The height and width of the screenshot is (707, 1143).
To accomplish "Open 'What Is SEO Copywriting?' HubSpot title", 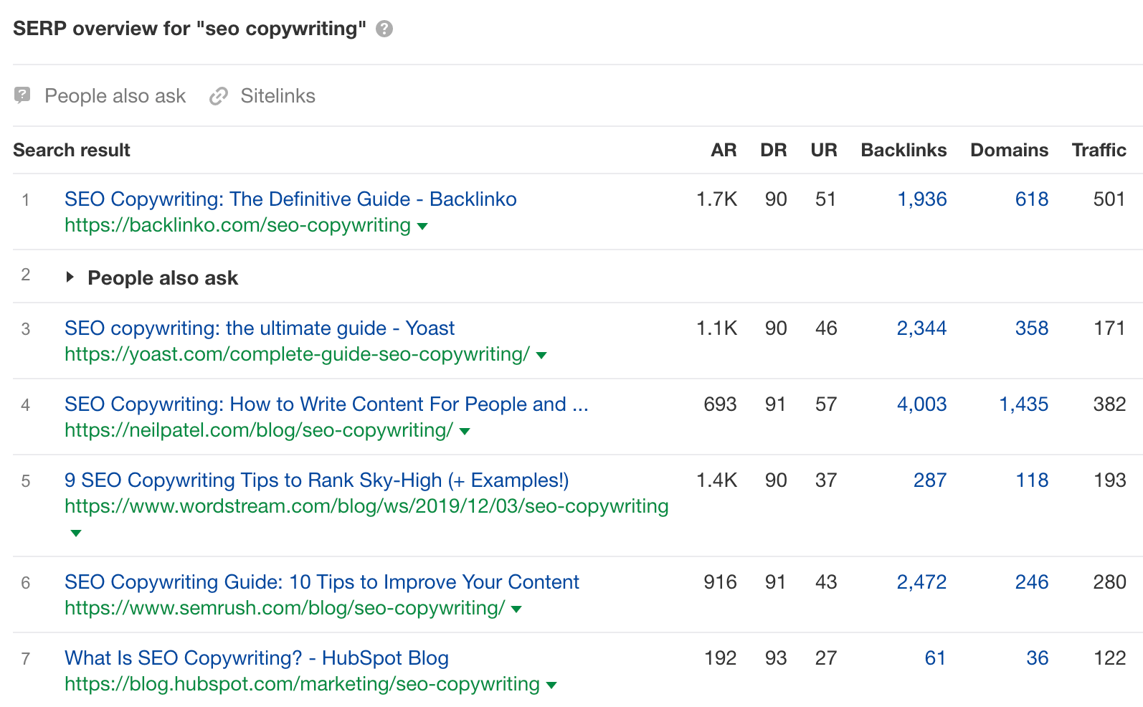I will coord(257,658).
